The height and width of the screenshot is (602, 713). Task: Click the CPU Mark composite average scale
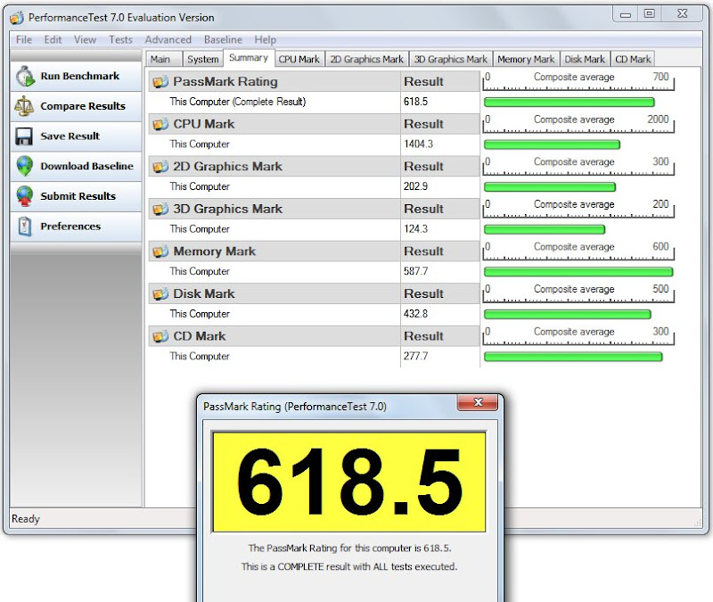578,124
